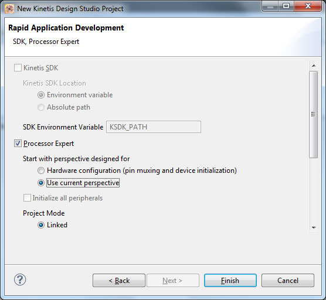This screenshot has height=300, width=326.
Task: Click the help question mark icon
Action: [20, 279]
